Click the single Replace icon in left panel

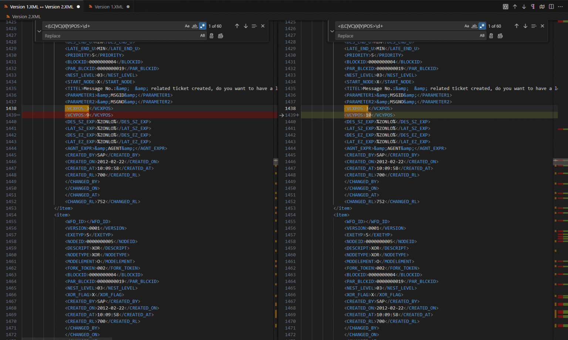[212, 35]
